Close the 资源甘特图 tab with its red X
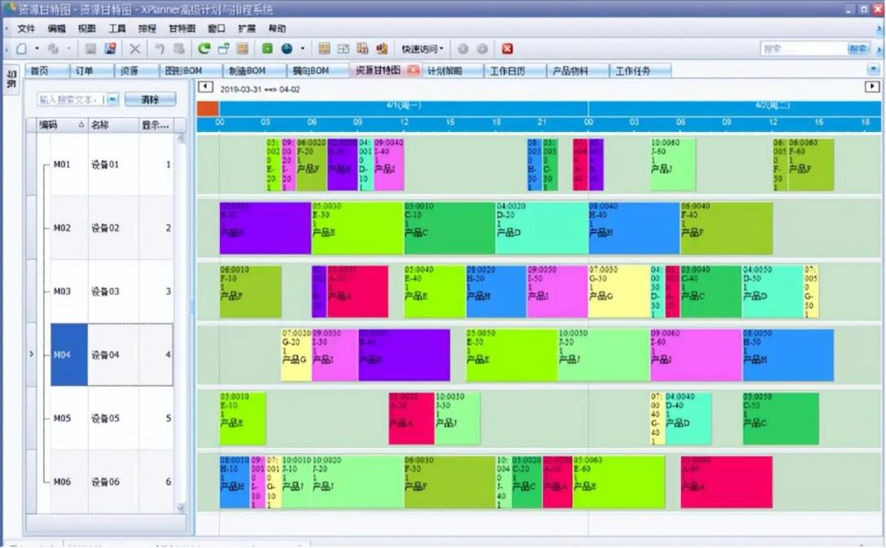Viewport: 886px width, 548px height. pos(413,71)
